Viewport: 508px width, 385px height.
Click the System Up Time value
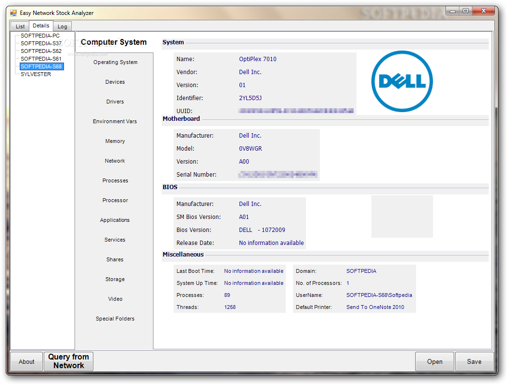click(x=254, y=283)
